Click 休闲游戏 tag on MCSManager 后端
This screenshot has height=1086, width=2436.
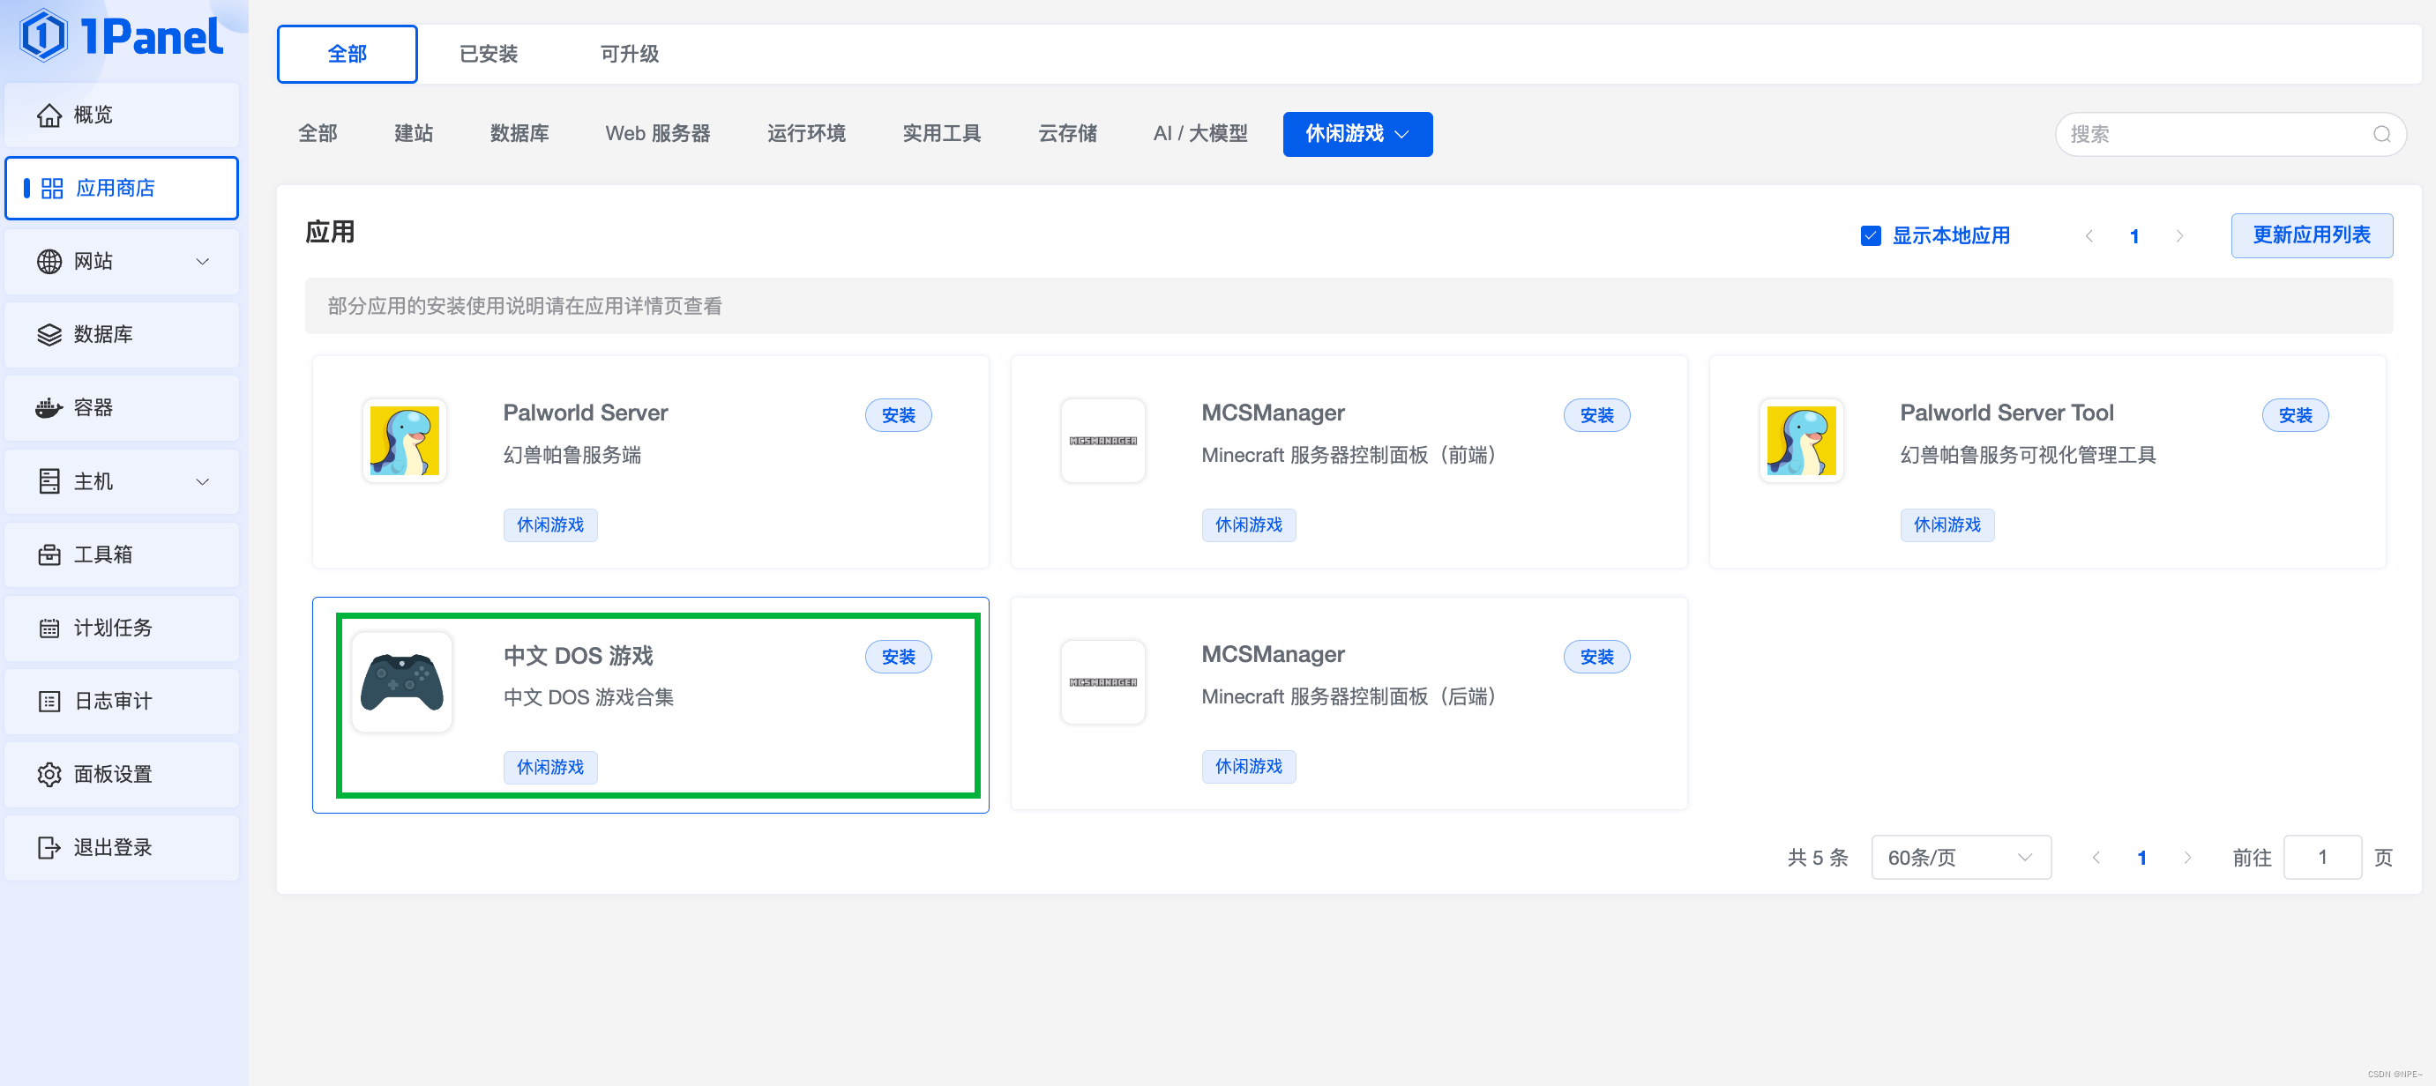tap(1248, 767)
